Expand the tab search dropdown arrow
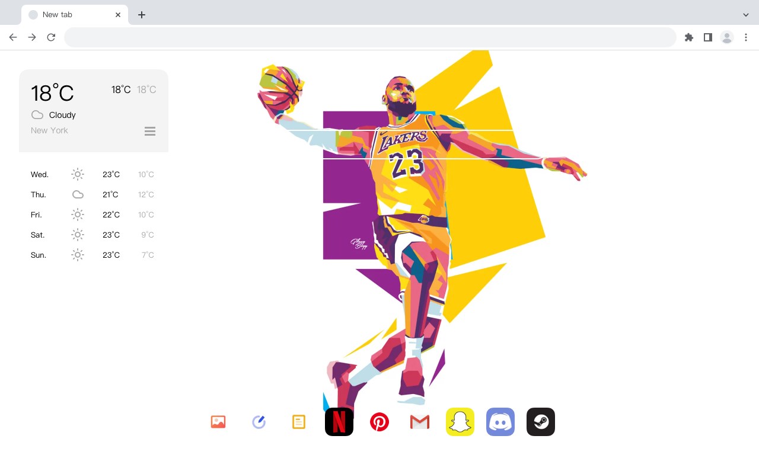Image resolution: width=759 pixels, height=474 pixels. [x=746, y=15]
